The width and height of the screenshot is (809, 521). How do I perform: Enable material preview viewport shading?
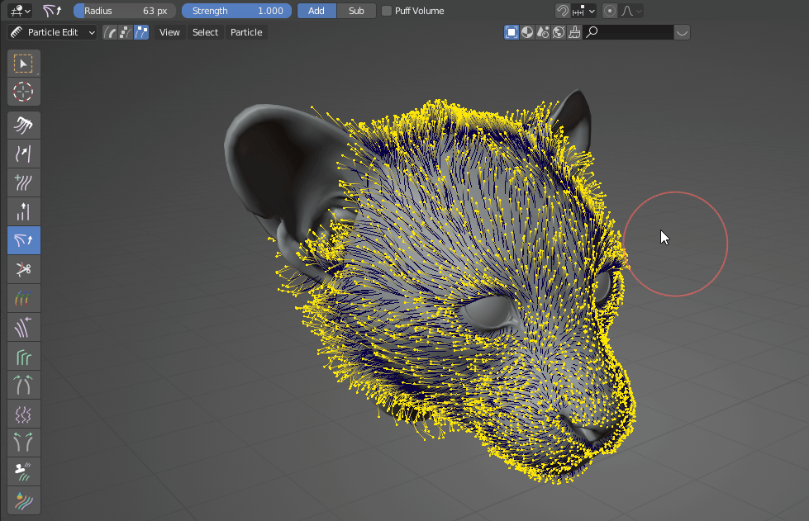click(x=526, y=32)
